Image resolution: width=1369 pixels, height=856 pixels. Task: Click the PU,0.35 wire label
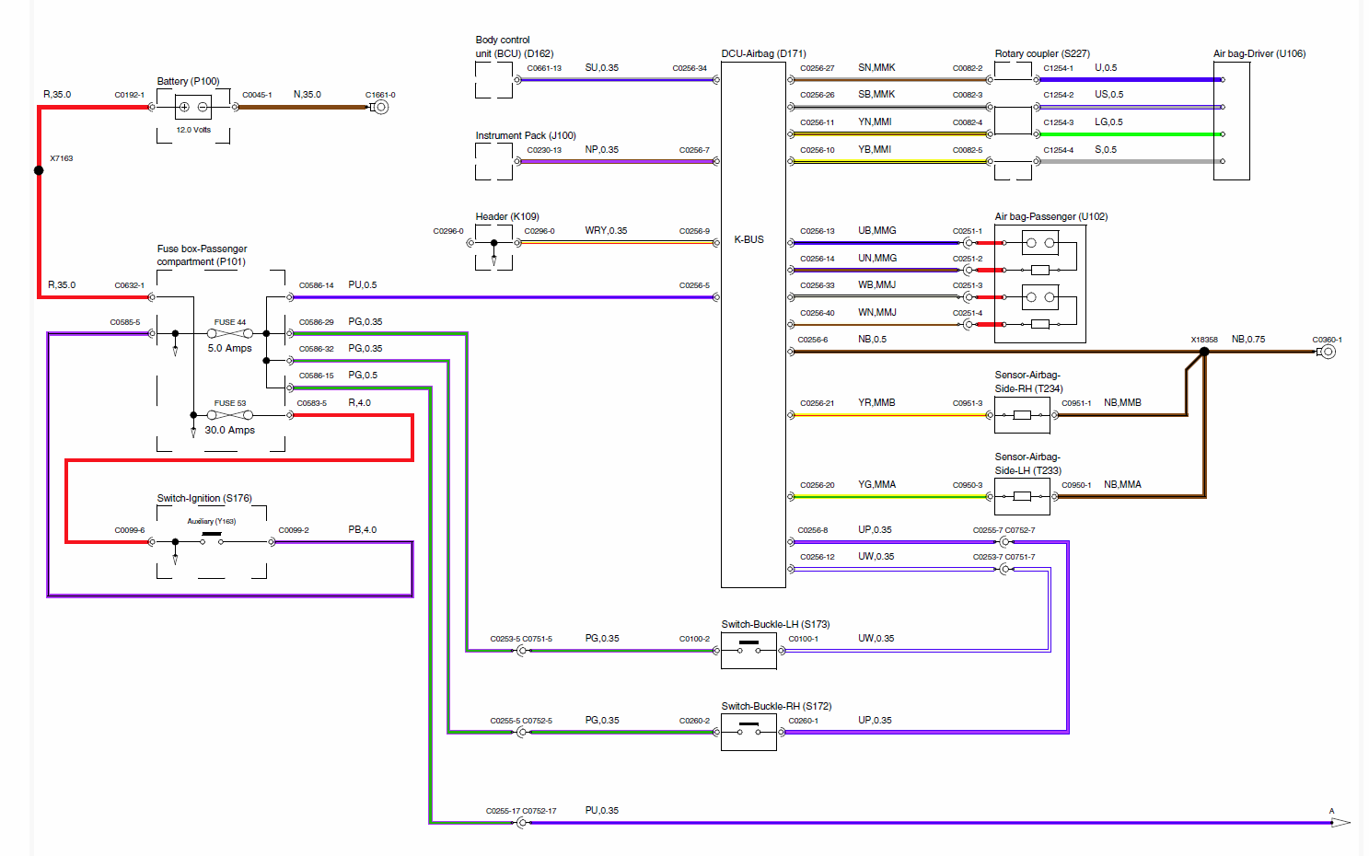602,810
